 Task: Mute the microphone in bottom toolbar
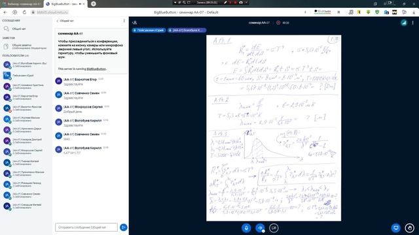coord(246,228)
